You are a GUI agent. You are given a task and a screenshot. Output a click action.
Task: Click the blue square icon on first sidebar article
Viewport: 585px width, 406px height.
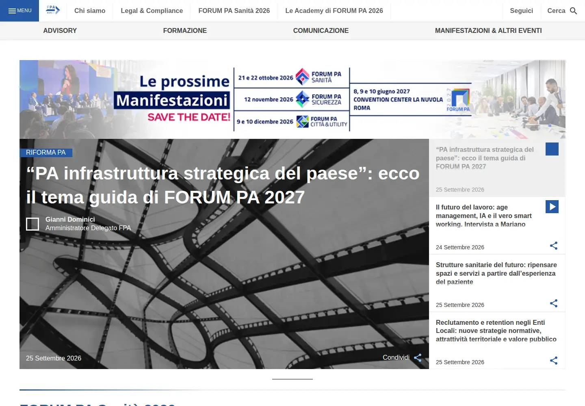click(x=552, y=149)
